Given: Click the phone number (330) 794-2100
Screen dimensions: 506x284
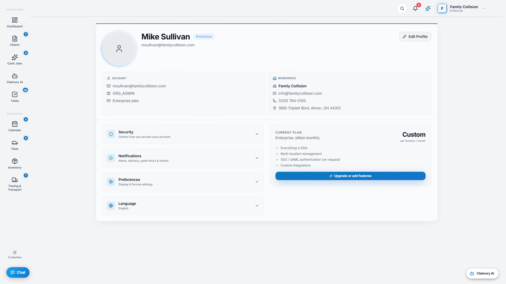Looking at the screenshot, I should [x=292, y=101].
